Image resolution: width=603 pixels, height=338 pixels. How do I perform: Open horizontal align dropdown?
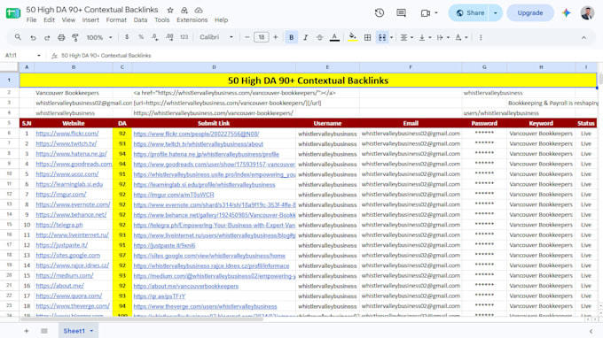[x=406, y=37]
